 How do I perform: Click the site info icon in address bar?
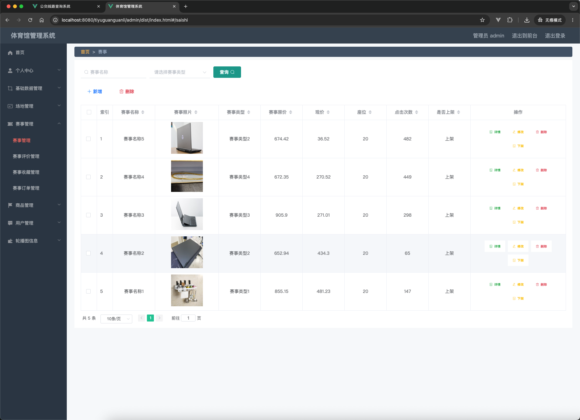[55, 20]
